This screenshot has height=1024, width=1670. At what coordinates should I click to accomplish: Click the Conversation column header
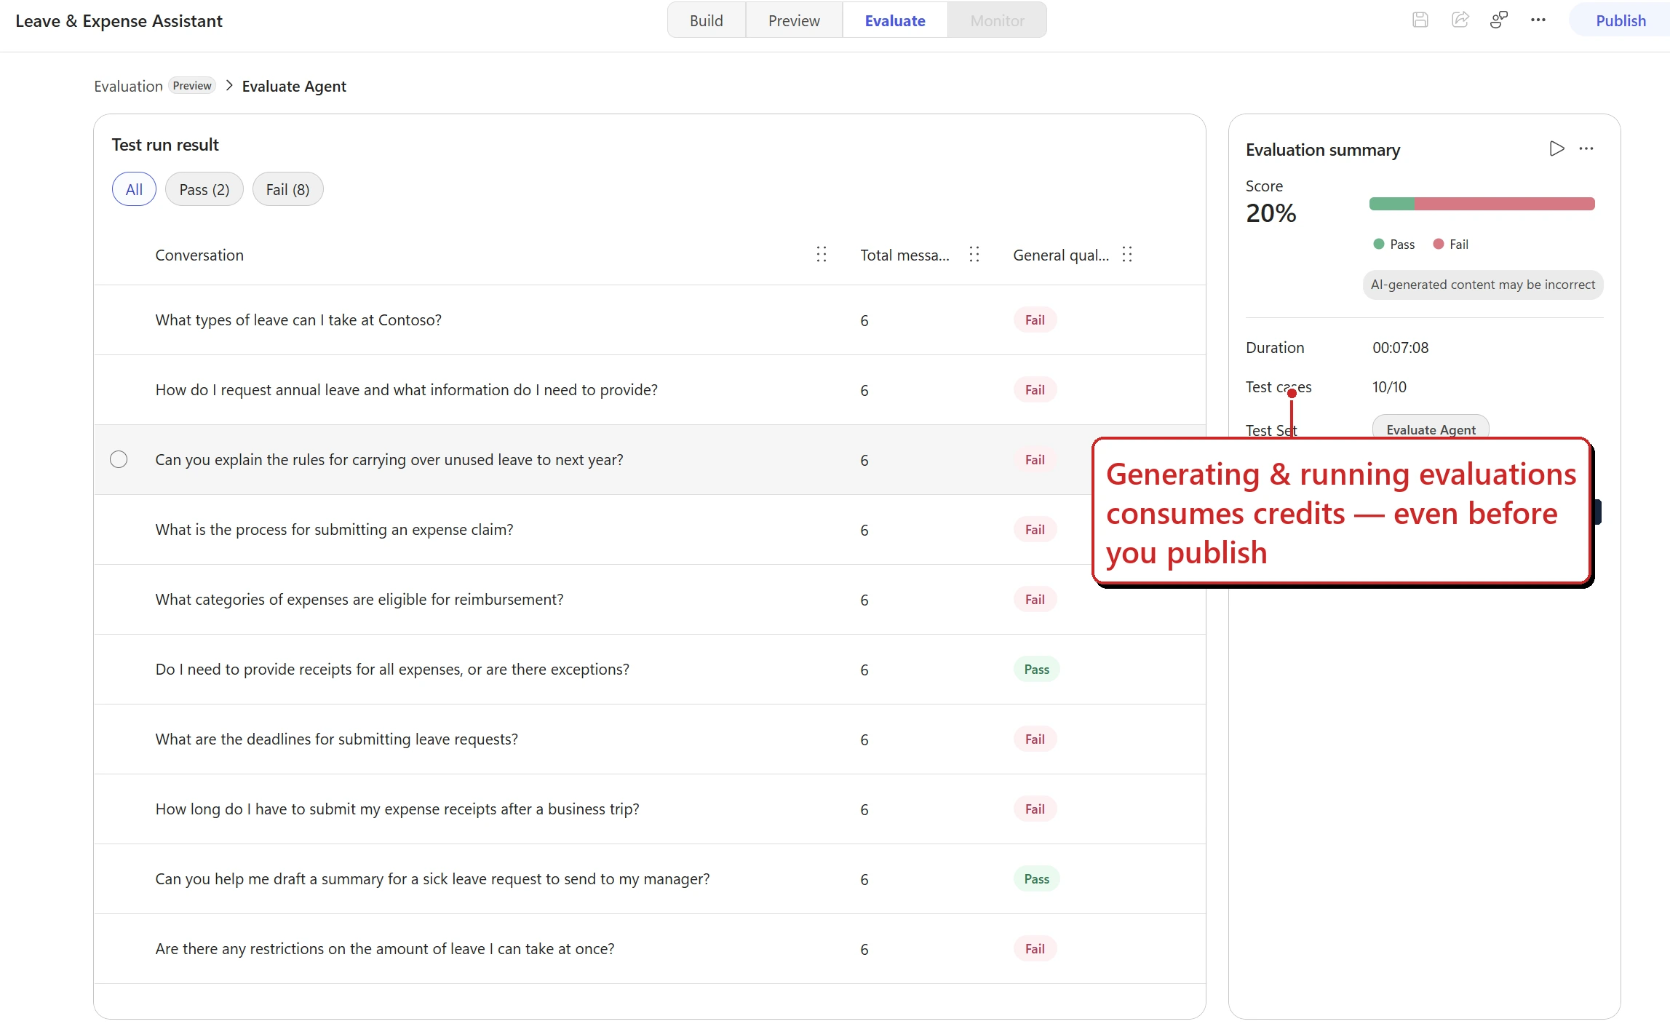coord(199,255)
